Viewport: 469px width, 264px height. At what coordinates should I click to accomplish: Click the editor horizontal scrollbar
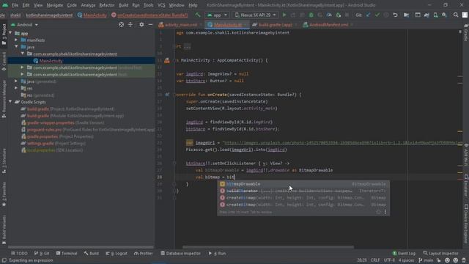coord(268,247)
